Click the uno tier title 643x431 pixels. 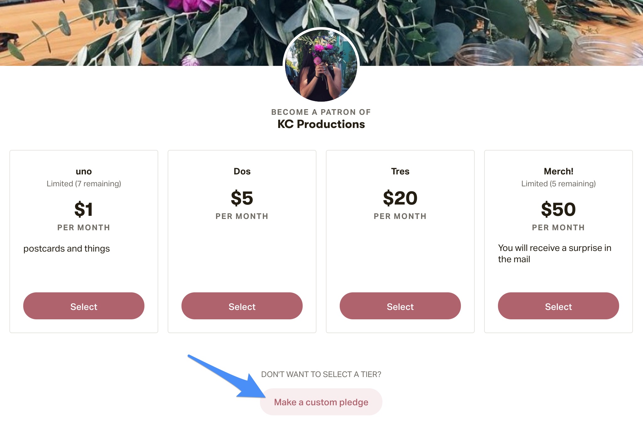(84, 172)
